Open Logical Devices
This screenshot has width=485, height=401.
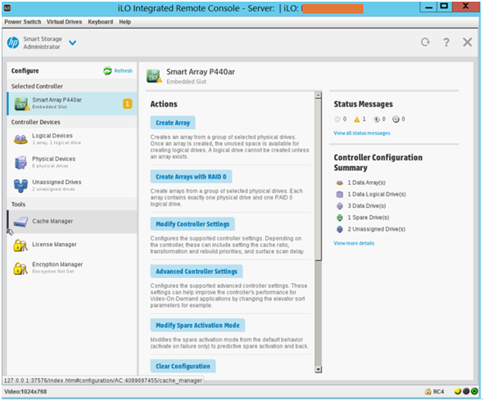click(72, 139)
